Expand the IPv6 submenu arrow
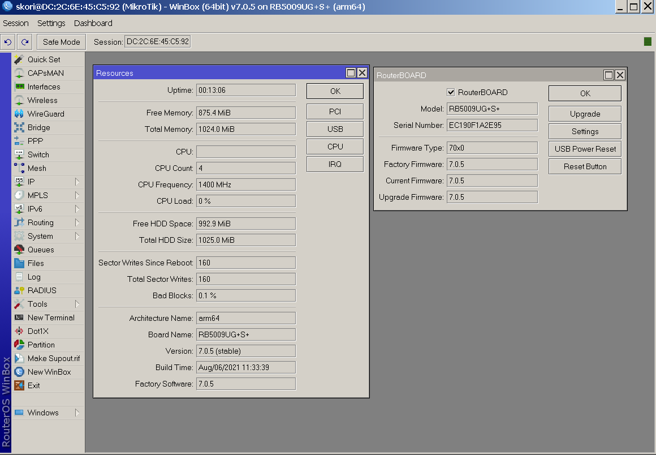 [77, 209]
